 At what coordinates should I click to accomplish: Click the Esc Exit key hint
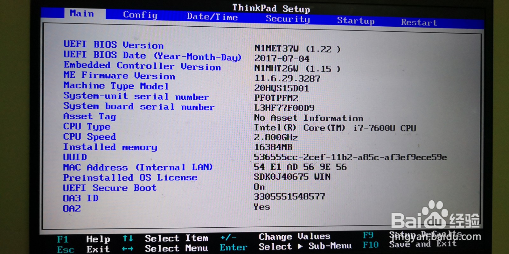click(84, 249)
